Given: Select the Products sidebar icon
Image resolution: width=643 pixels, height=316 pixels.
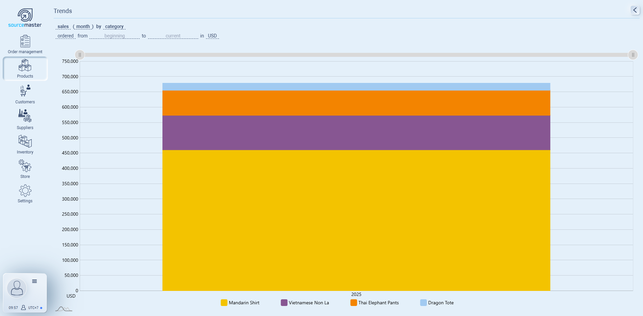Looking at the screenshot, I should tap(25, 69).
